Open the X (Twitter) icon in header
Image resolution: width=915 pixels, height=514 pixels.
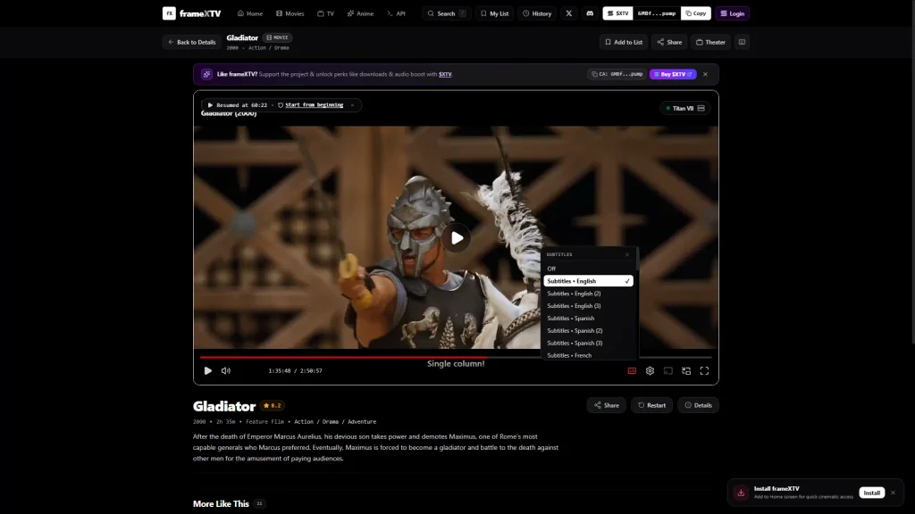pos(569,13)
